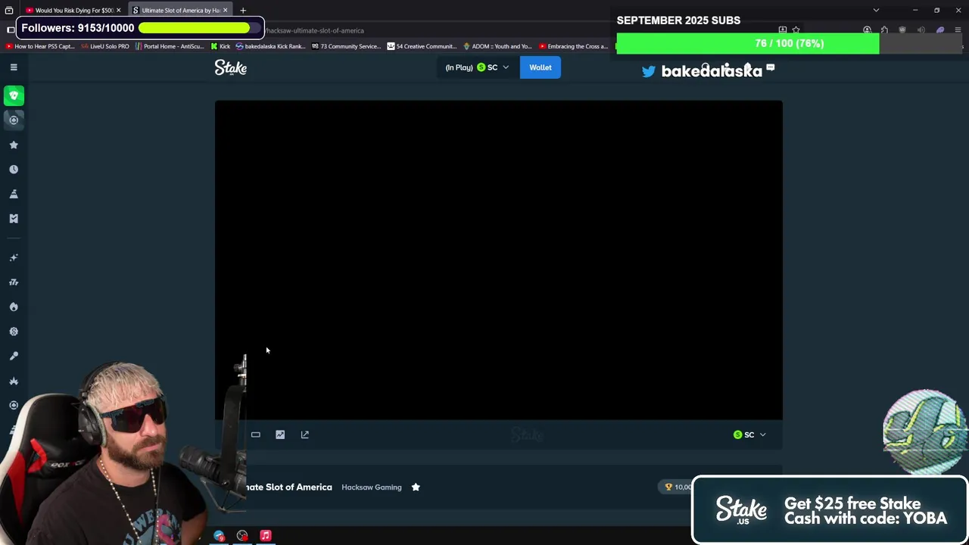Expand SC currency selector below game
This screenshot has height=545, width=969.
coord(749,434)
